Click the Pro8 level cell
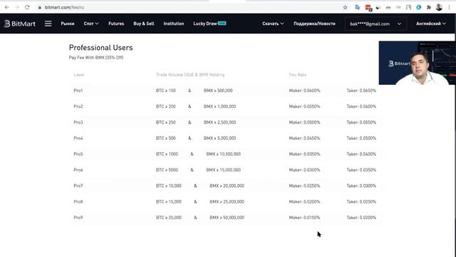This screenshot has height=257, width=456. (x=78, y=201)
